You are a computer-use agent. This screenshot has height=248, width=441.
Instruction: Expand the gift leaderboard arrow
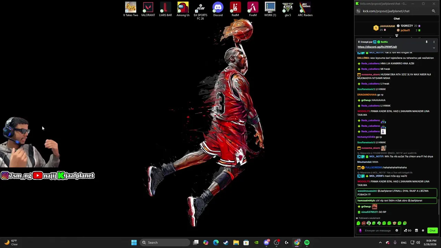[x=397, y=35]
